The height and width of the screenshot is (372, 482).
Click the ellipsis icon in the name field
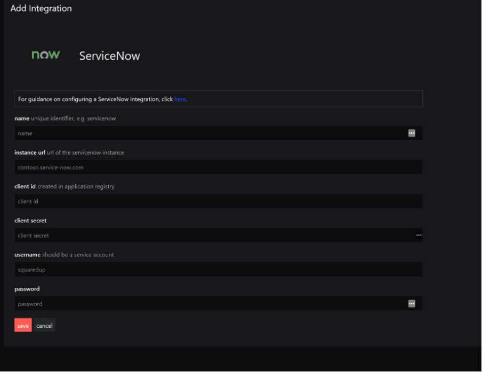click(x=412, y=133)
